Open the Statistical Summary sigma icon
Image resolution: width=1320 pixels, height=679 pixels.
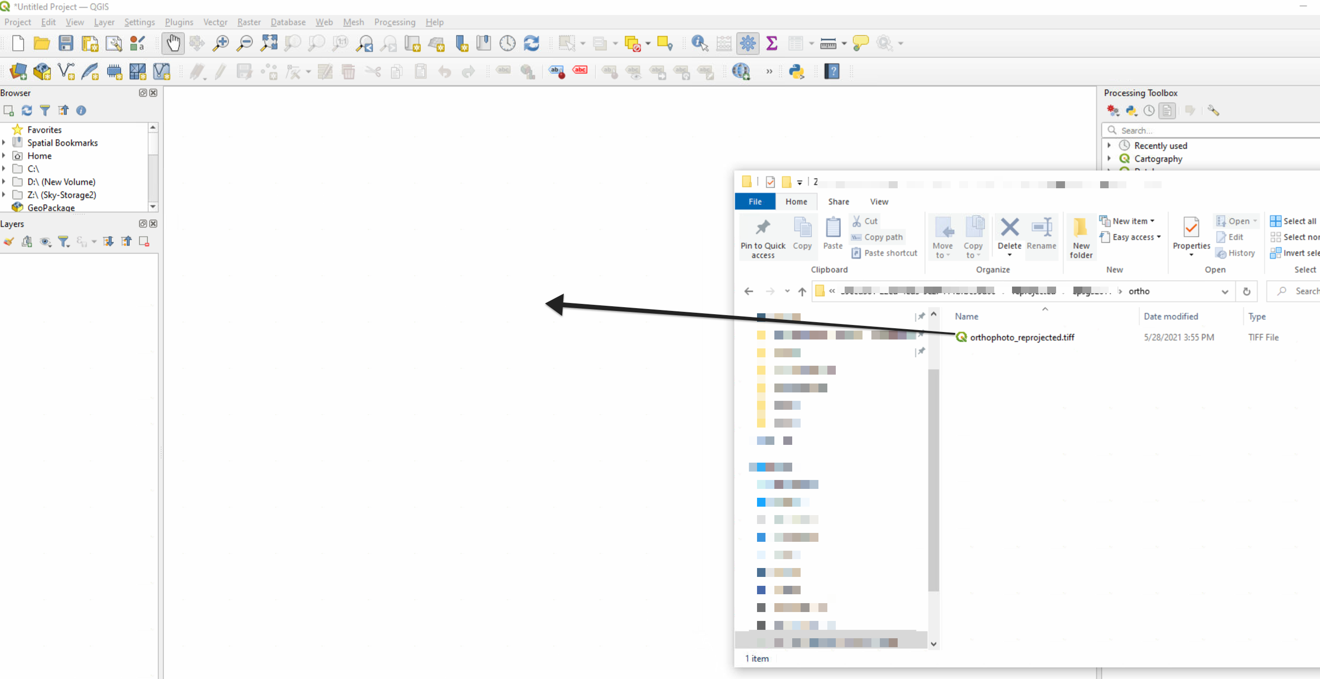tap(771, 44)
